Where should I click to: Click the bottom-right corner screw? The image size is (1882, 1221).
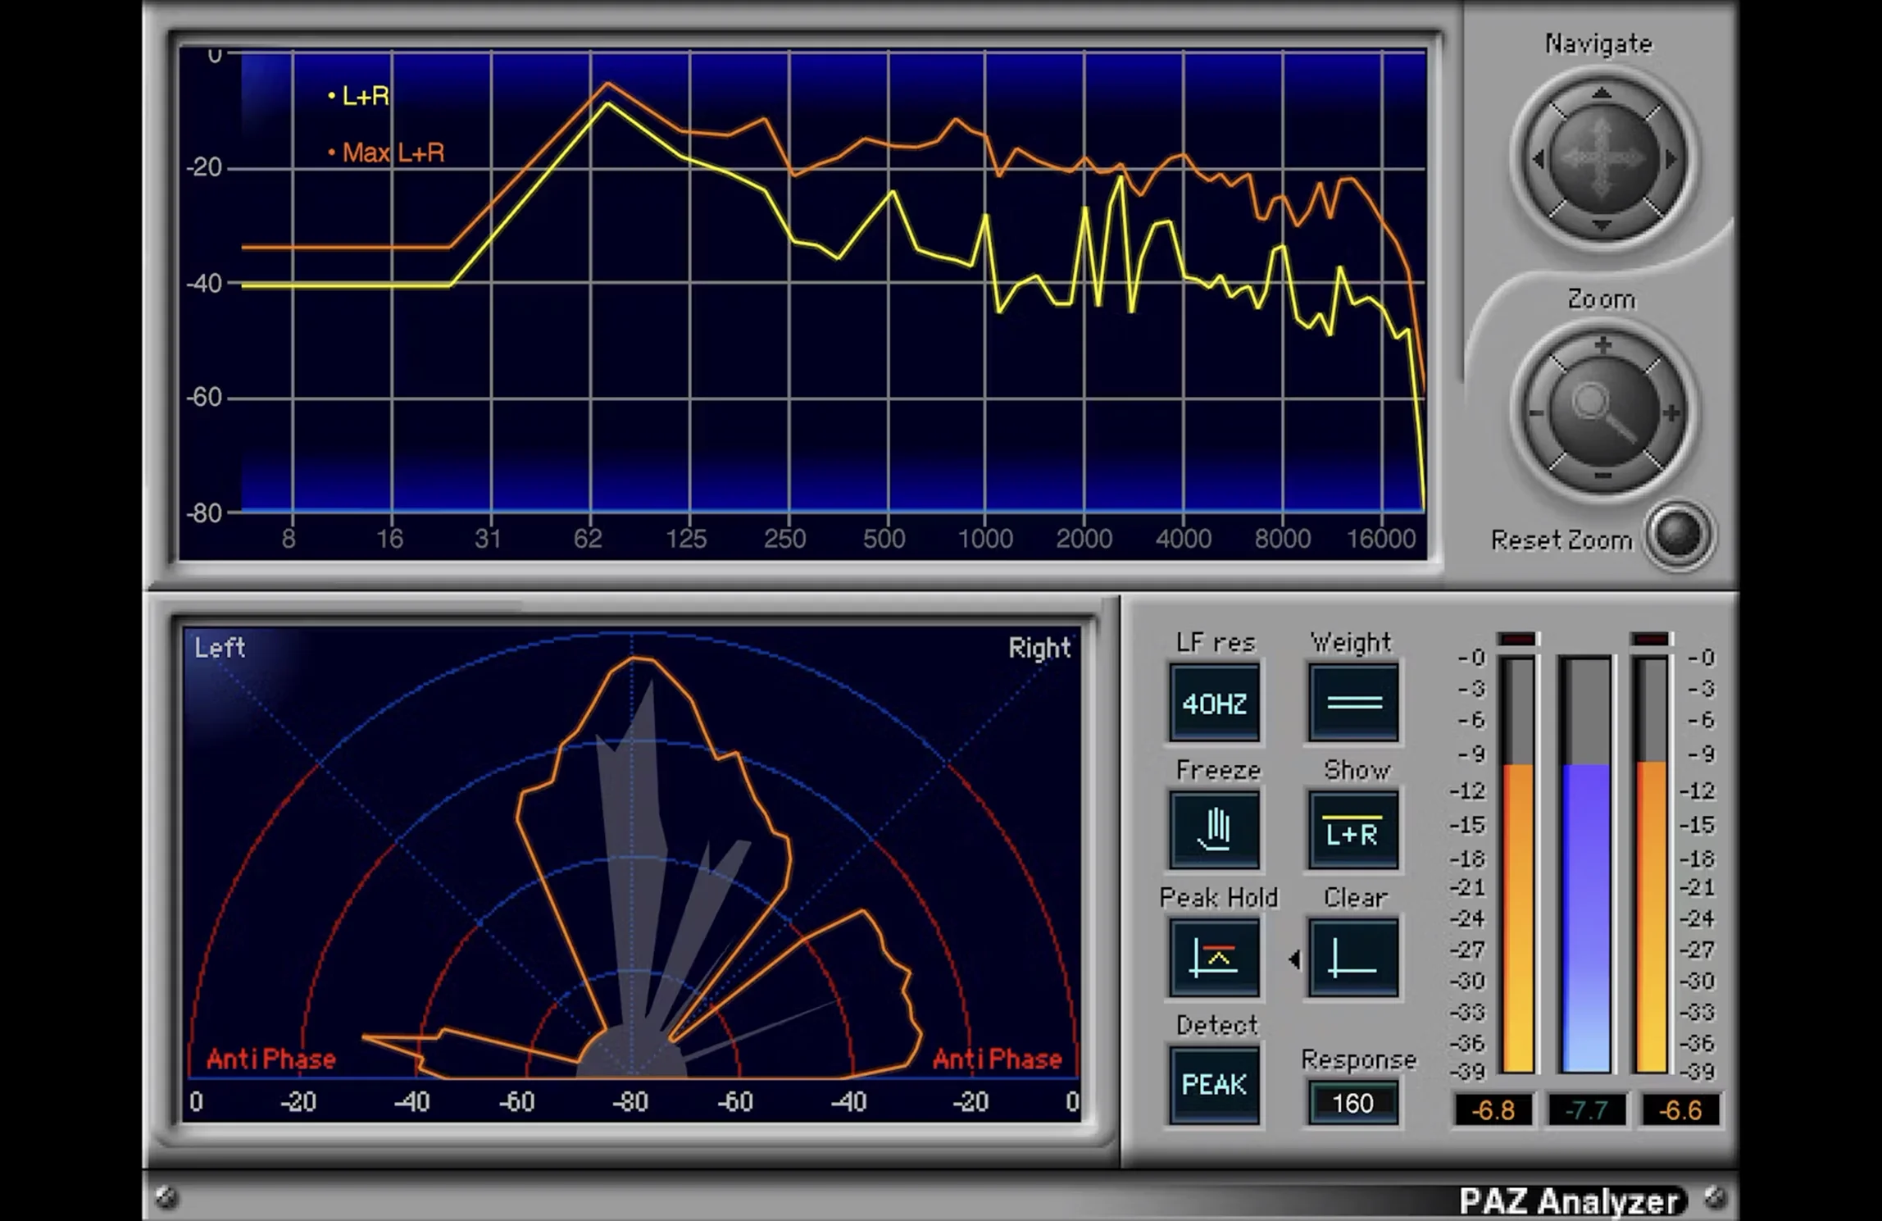coord(1715,1198)
